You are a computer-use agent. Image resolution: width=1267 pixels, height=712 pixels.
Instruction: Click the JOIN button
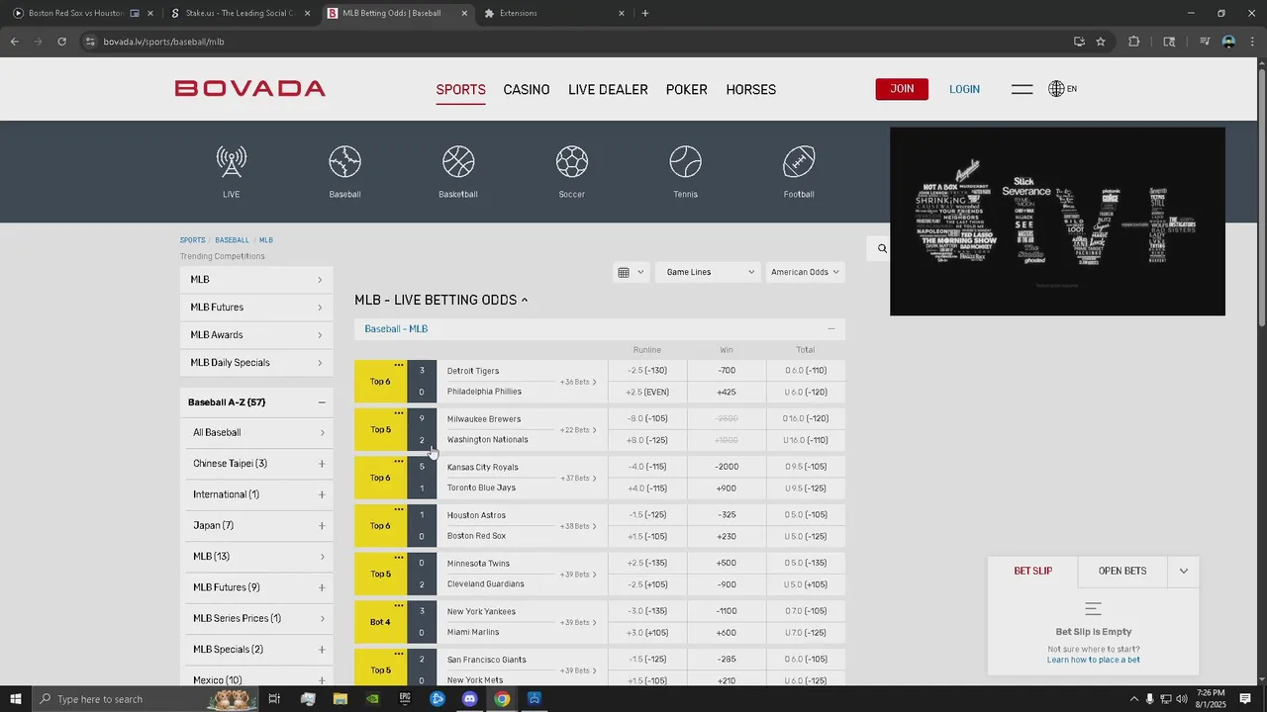(902, 89)
